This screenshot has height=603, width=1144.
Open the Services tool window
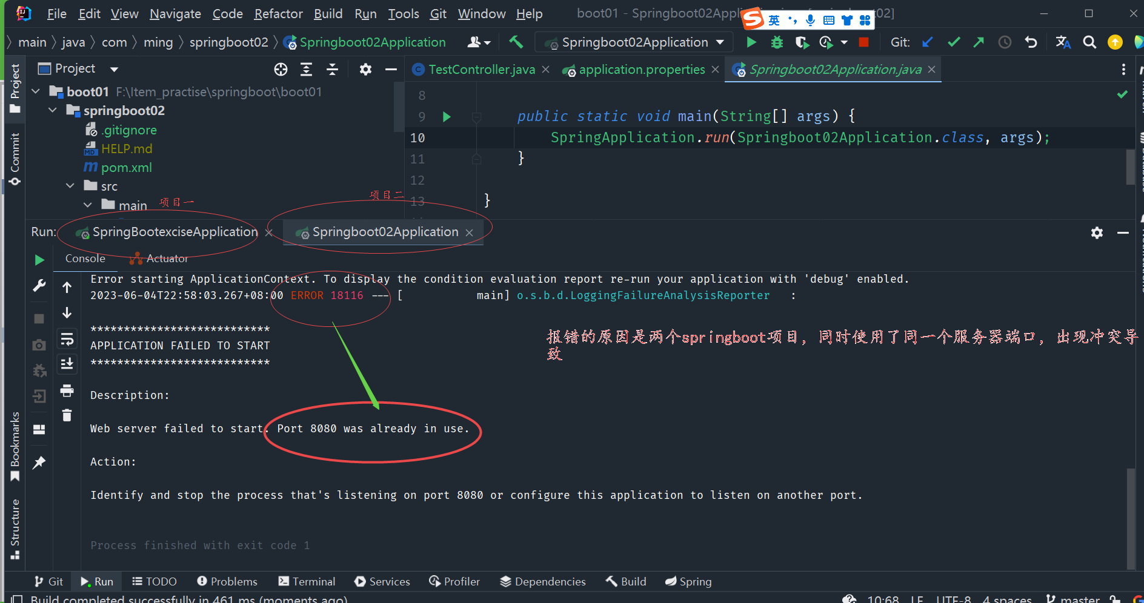[382, 582]
